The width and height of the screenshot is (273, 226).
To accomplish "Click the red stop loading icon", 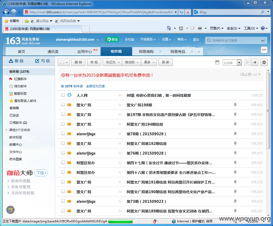I will point(188,12).
